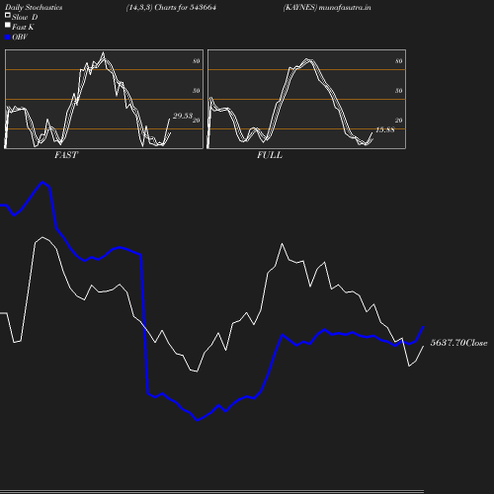
Task: Click '(14,3,3) Charts for 543664' text
Action: pos(171,7)
